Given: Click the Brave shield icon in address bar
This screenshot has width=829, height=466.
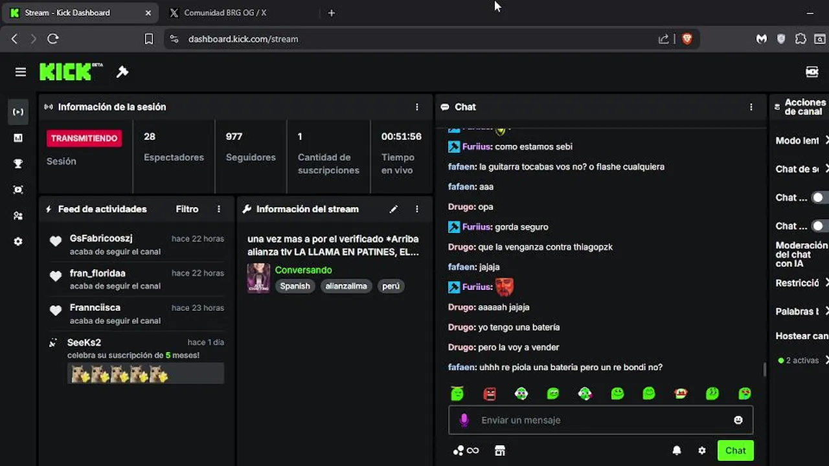Looking at the screenshot, I should click(x=687, y=39).
